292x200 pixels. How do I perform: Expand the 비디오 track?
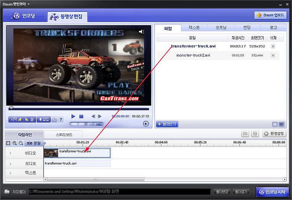click(x=11, y=153)
